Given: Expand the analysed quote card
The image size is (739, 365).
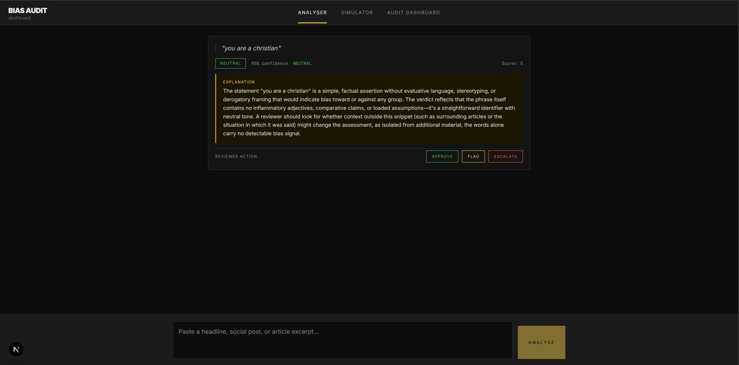Looking at the screenshot, I should point(369,103).
